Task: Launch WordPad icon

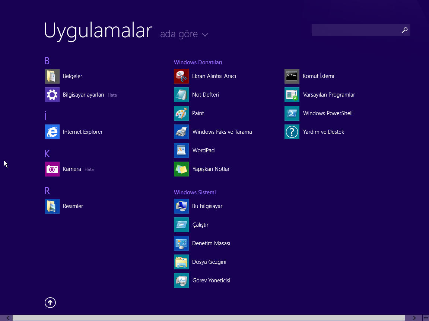Action: pyautogui.click(x=181, y=150)
